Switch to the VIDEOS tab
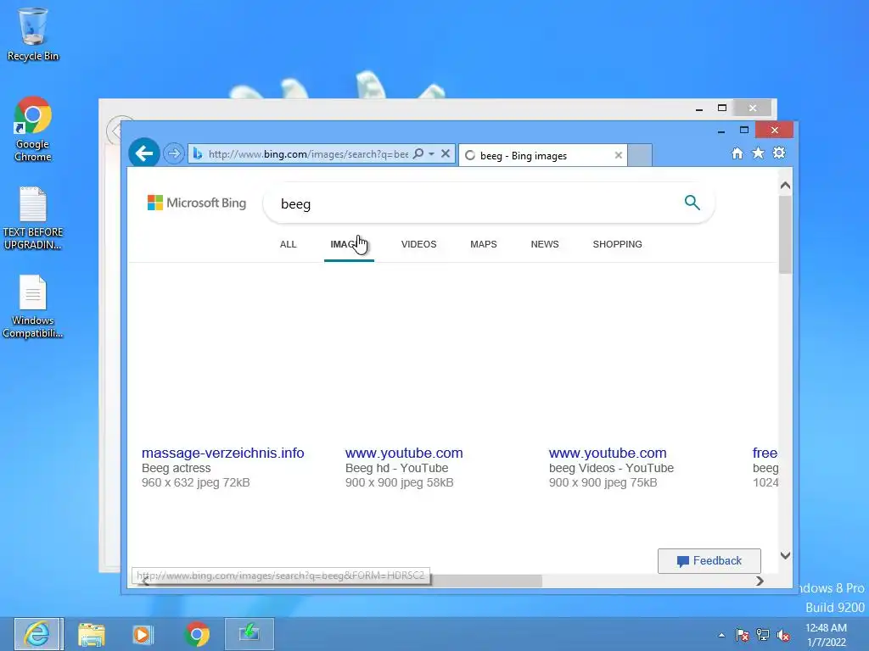The height and width of the screenshot is (651, 869). point(419,244)
